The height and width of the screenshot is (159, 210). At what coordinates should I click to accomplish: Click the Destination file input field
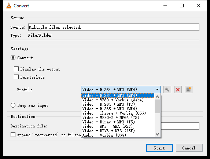180,126
